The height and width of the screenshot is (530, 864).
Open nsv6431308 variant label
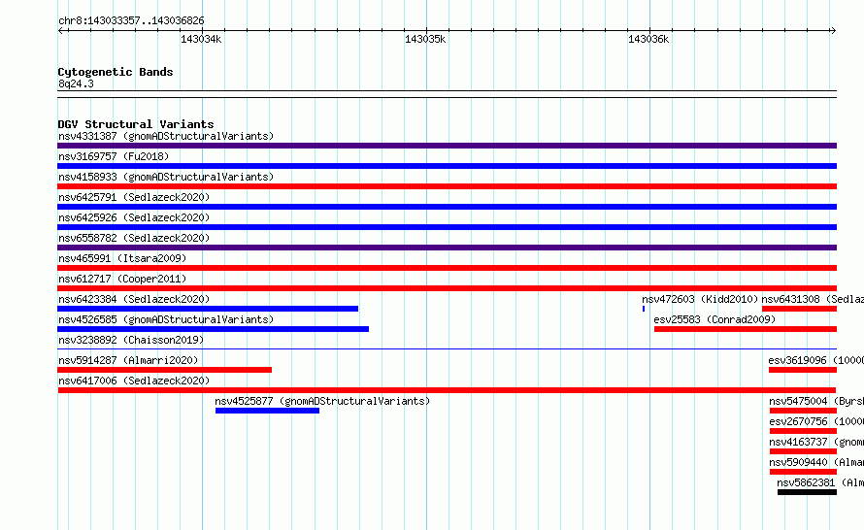[813, 299]
